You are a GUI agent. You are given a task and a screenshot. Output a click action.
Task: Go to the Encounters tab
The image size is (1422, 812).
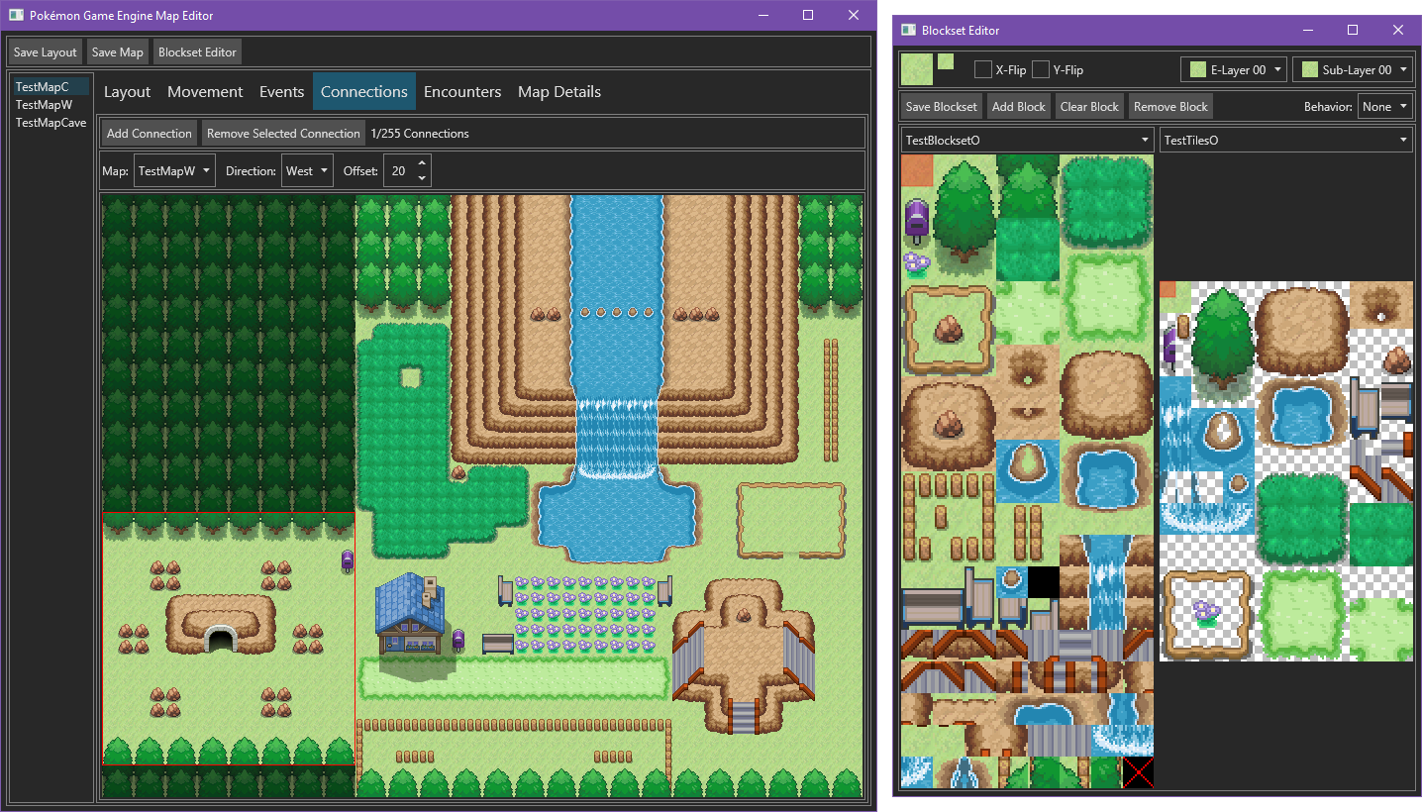pos(462,91)
